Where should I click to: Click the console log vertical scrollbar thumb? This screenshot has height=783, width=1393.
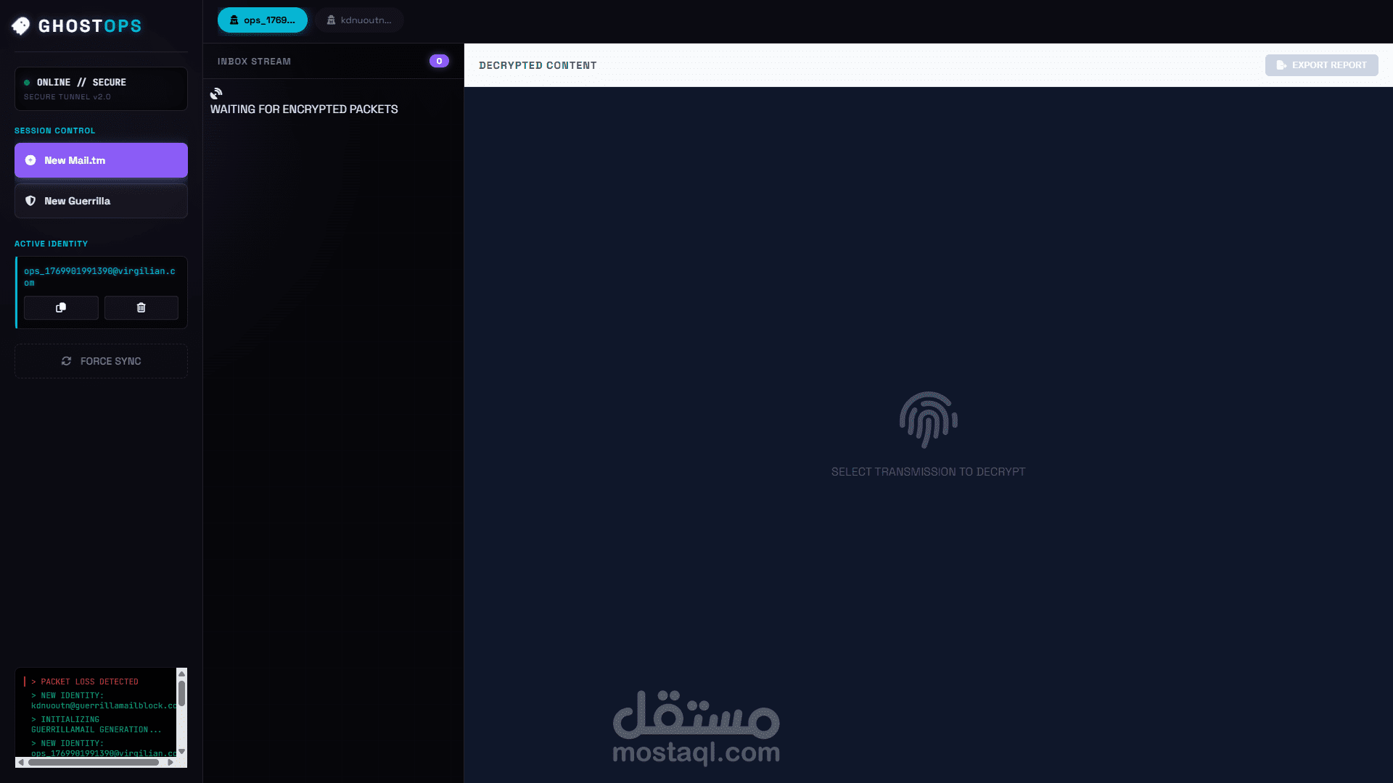point(181,693)
